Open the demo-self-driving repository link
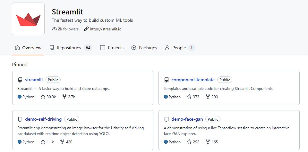Viewport: 308px width, 152px height. click(43, 119)
